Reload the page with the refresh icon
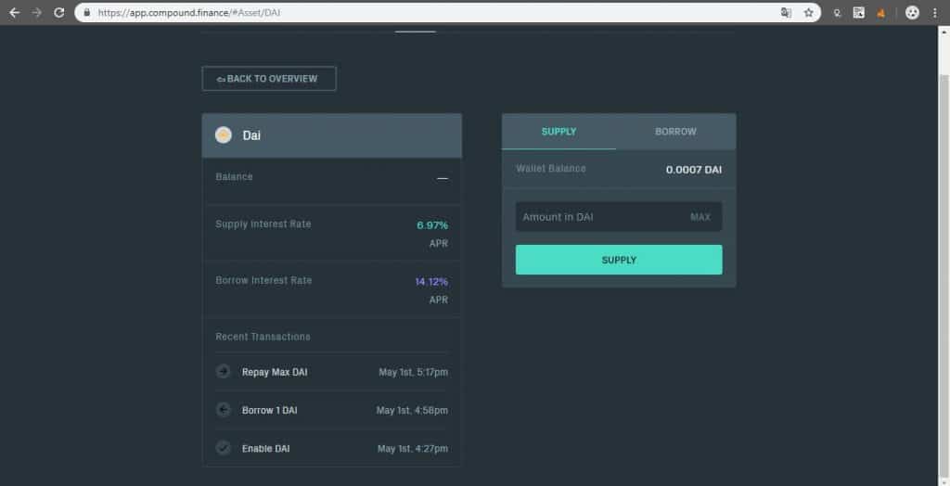Viewport: 950px width, 486px height. coord(58,12)
